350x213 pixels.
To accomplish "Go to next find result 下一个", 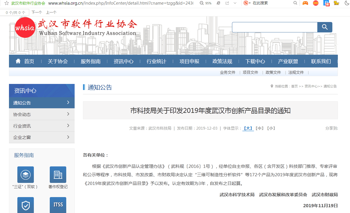I will [37, 12].
